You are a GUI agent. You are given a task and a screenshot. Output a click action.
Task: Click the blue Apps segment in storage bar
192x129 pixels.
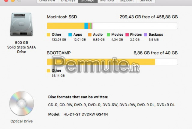point(86,26)
